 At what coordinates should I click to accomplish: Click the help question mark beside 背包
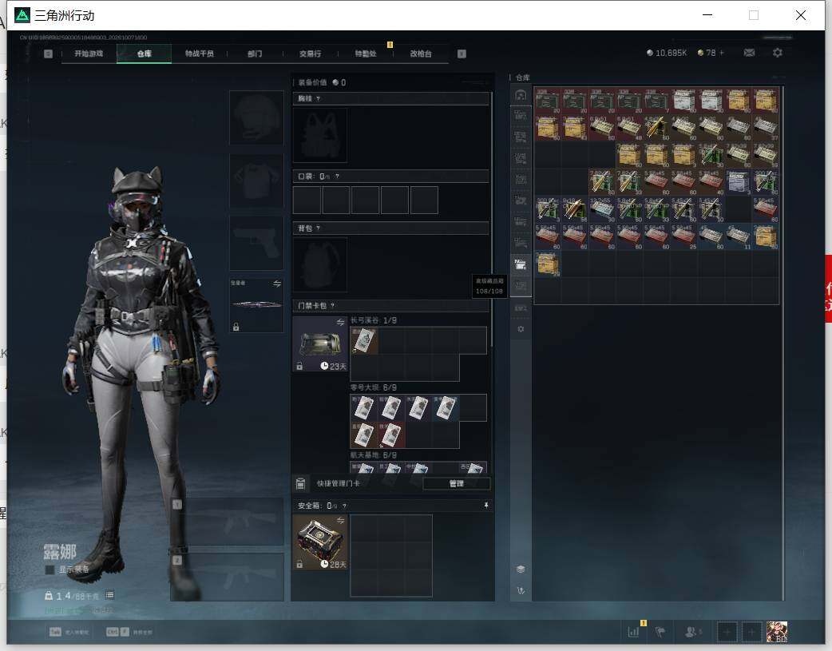(x=318, y=228)
